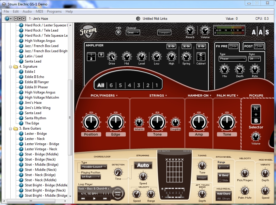Click the Pick/Fingers Position knob
276x205 pixels.
click(x=91, y=122)
